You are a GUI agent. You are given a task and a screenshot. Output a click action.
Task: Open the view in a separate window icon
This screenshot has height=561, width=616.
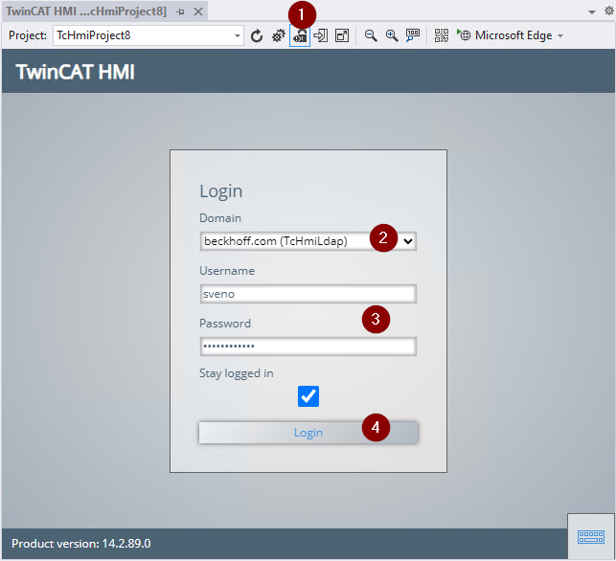(342, 35)
